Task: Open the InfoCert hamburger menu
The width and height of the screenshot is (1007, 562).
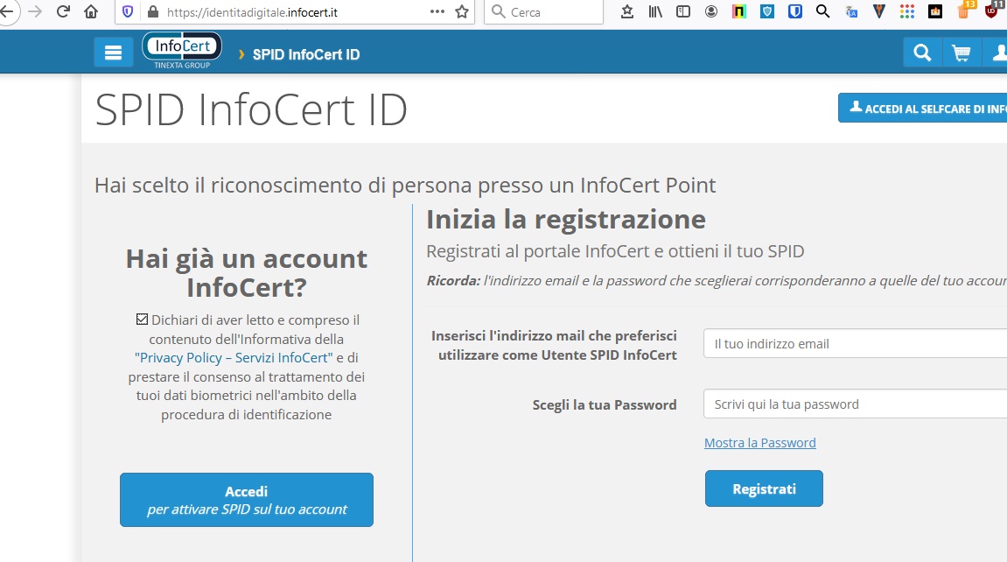Action: [x=113, y=53]
